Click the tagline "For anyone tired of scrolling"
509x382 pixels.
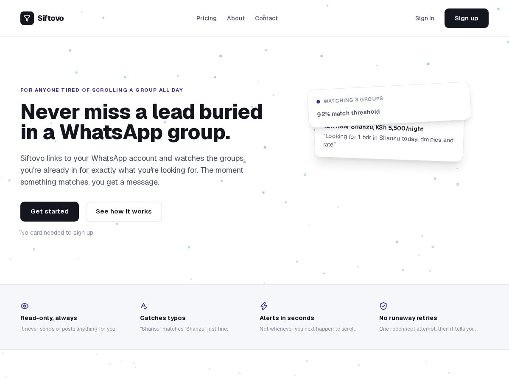(x=102, y=90)
